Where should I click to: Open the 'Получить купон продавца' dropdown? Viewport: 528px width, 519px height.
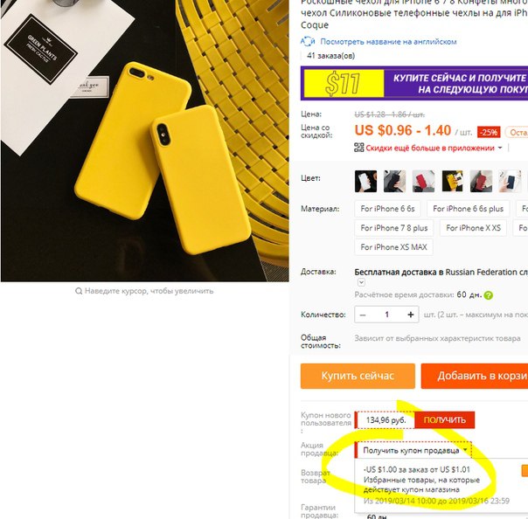coord(413,450)
